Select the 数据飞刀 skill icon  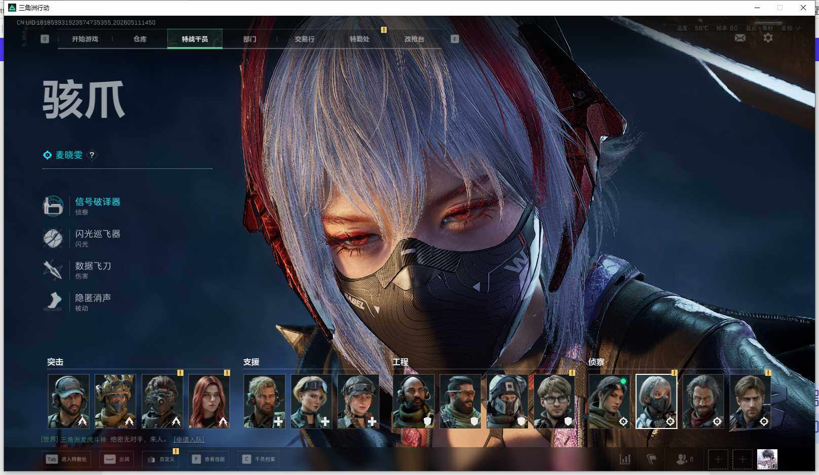(53, 270)
